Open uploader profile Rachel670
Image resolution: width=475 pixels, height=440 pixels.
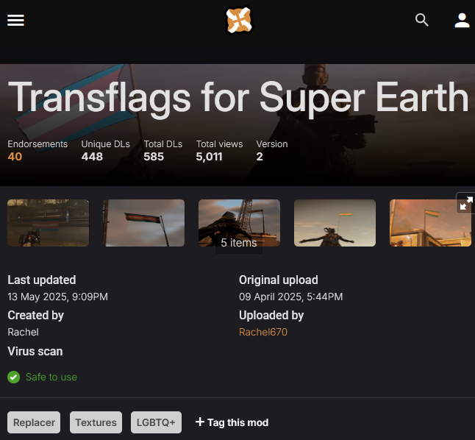pyautogui.click(x=263, y=332)
